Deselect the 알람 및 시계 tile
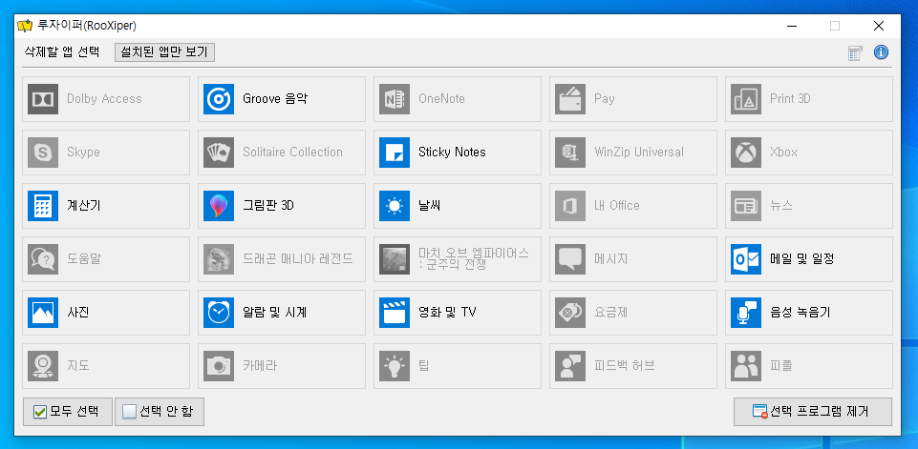The width and height of the screenshot is (918, 449). [282, 313]
